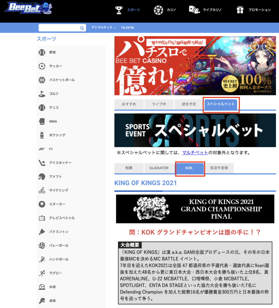Open the 宮迫牛宮城 special bet tab

click(x=219, y=168)
